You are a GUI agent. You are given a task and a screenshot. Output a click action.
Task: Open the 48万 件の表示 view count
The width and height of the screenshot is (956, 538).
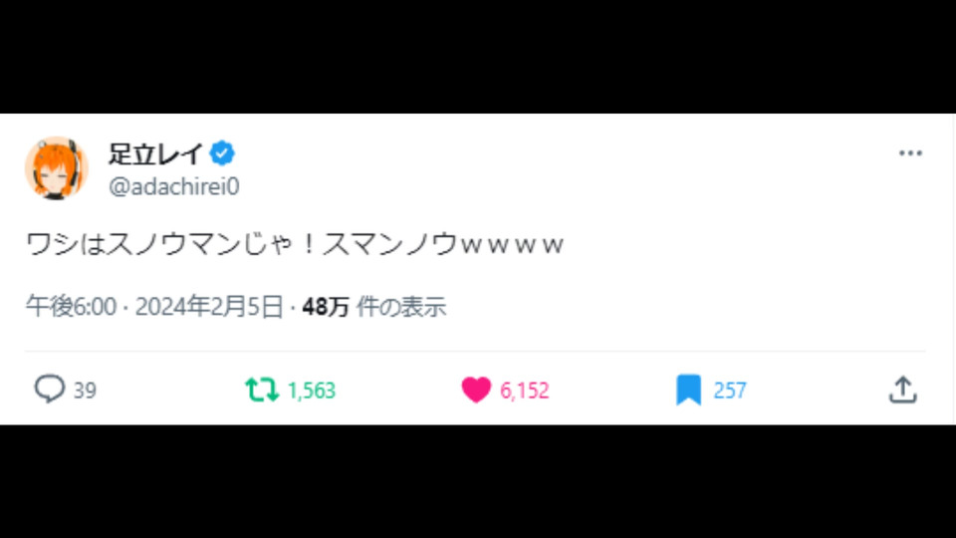point(373,307)
